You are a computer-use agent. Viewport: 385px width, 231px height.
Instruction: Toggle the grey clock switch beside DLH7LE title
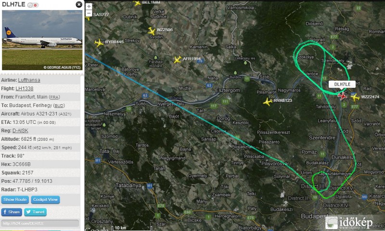[30, 5]
